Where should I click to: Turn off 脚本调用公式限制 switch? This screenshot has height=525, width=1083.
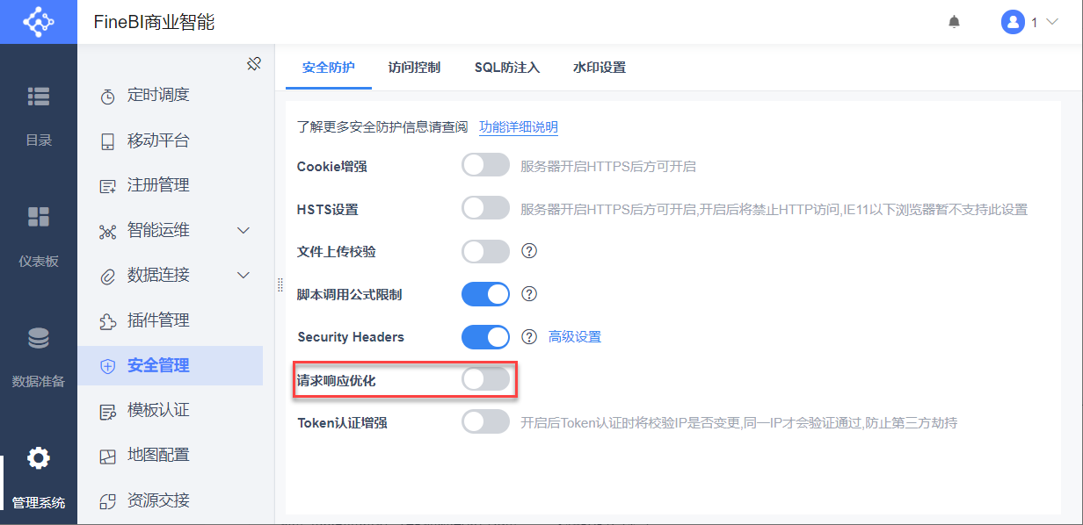[x=485, y=294]
